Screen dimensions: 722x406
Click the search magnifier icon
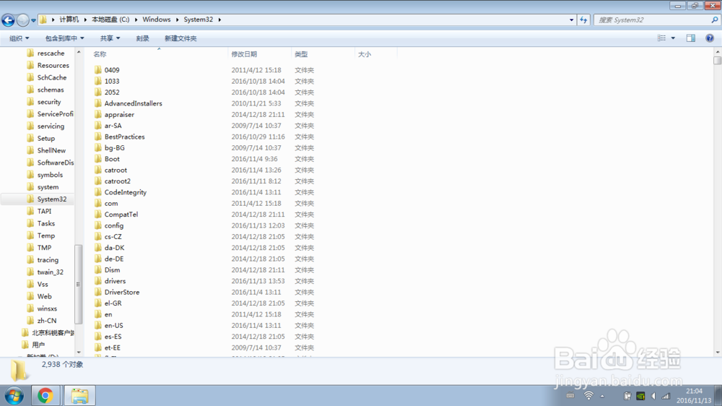point(714,20)
